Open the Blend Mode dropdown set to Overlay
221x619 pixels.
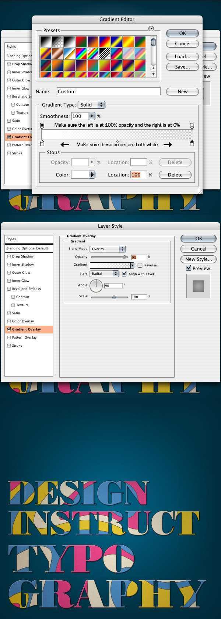point(108,249)
